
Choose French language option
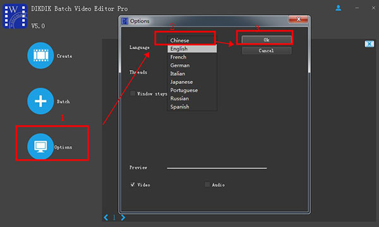coord(192,57)
